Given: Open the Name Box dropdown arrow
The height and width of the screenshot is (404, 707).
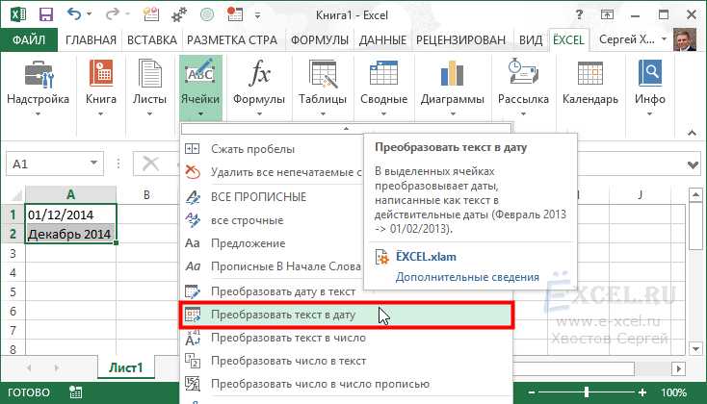Looking at the screenshot, I should (93, 163).
